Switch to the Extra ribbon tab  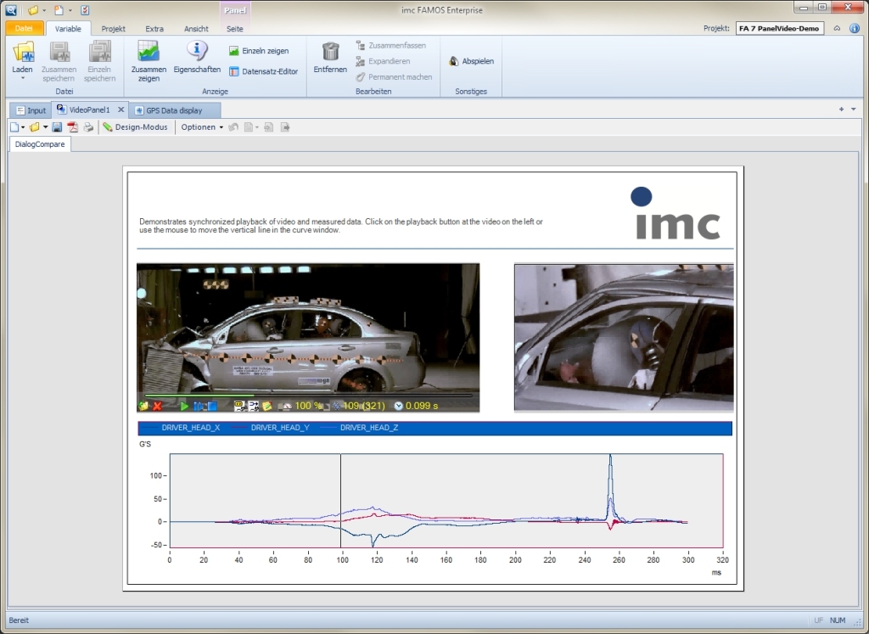click(154, 28)
